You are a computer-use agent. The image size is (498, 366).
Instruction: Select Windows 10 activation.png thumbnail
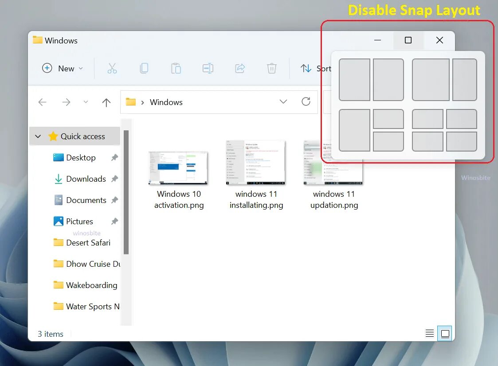click(x=178, y=168)
